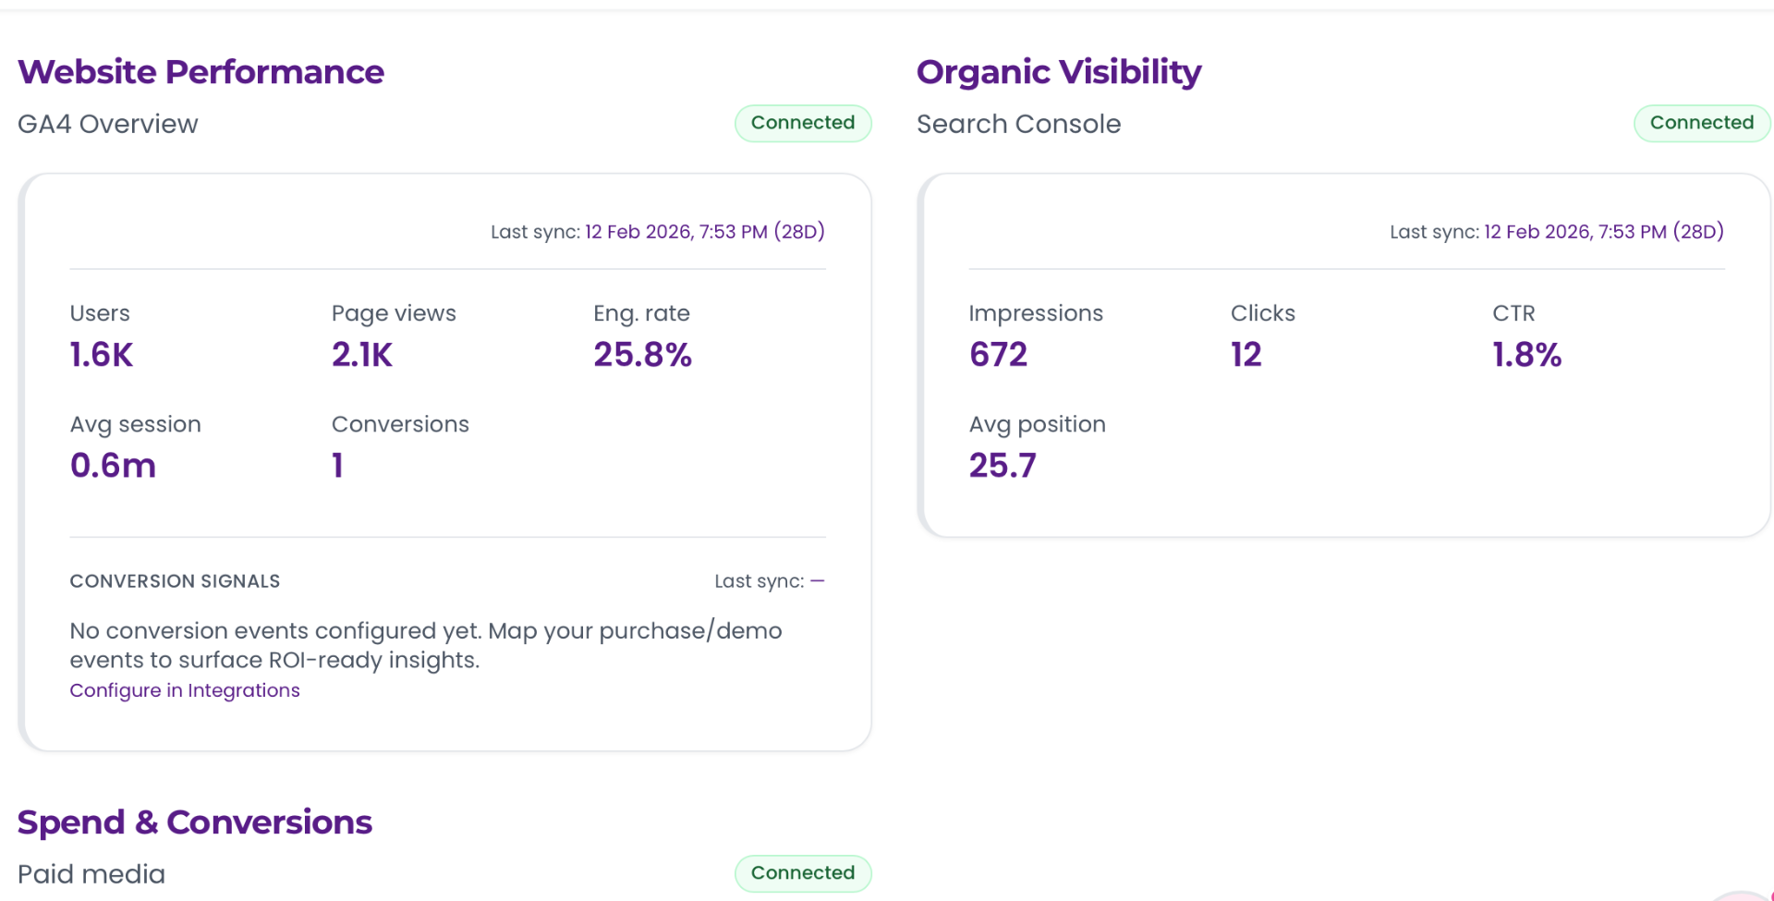The image size is (1774, 901).
Task: Click the Organic Visibility heading
Action: [1059, 71]
